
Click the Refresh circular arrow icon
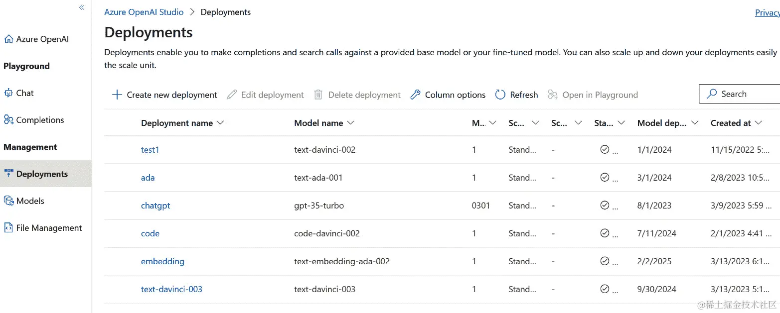pos(500,95)
